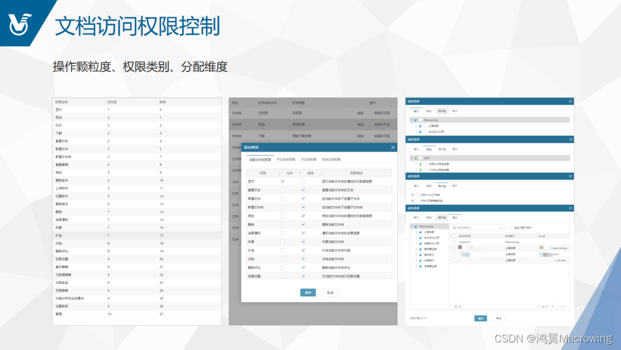This screenshot has height=350, width=621.
Task: Check the 允许 box for 删除评论
Action: pos(282,268)
